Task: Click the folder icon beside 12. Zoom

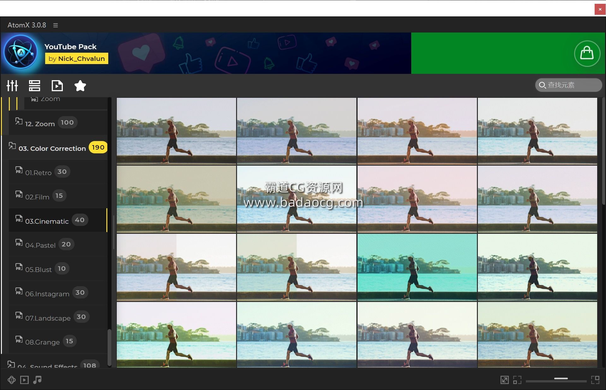Action: tap(19, 121)
